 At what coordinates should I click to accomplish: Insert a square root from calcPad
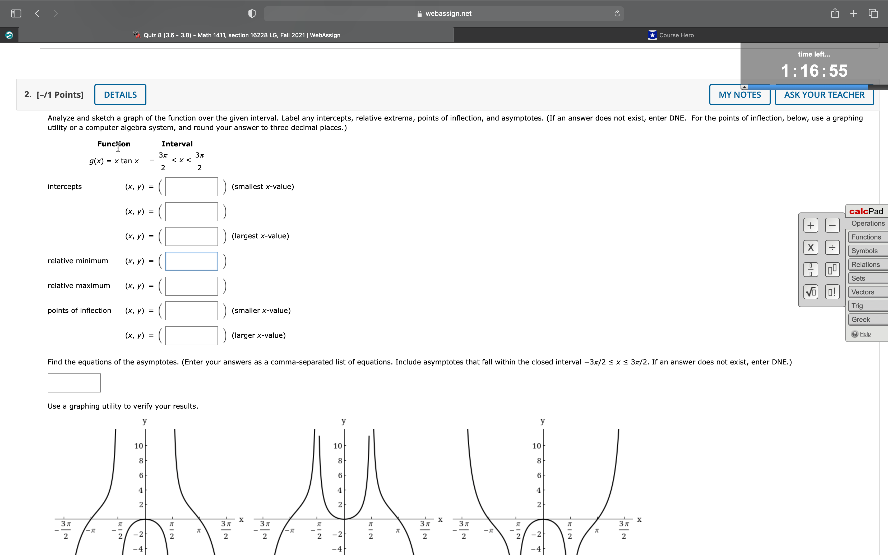pos(811,292)
